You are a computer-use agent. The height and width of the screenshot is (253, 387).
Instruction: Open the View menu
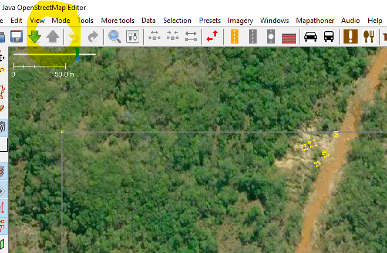[x=37, y=20]
